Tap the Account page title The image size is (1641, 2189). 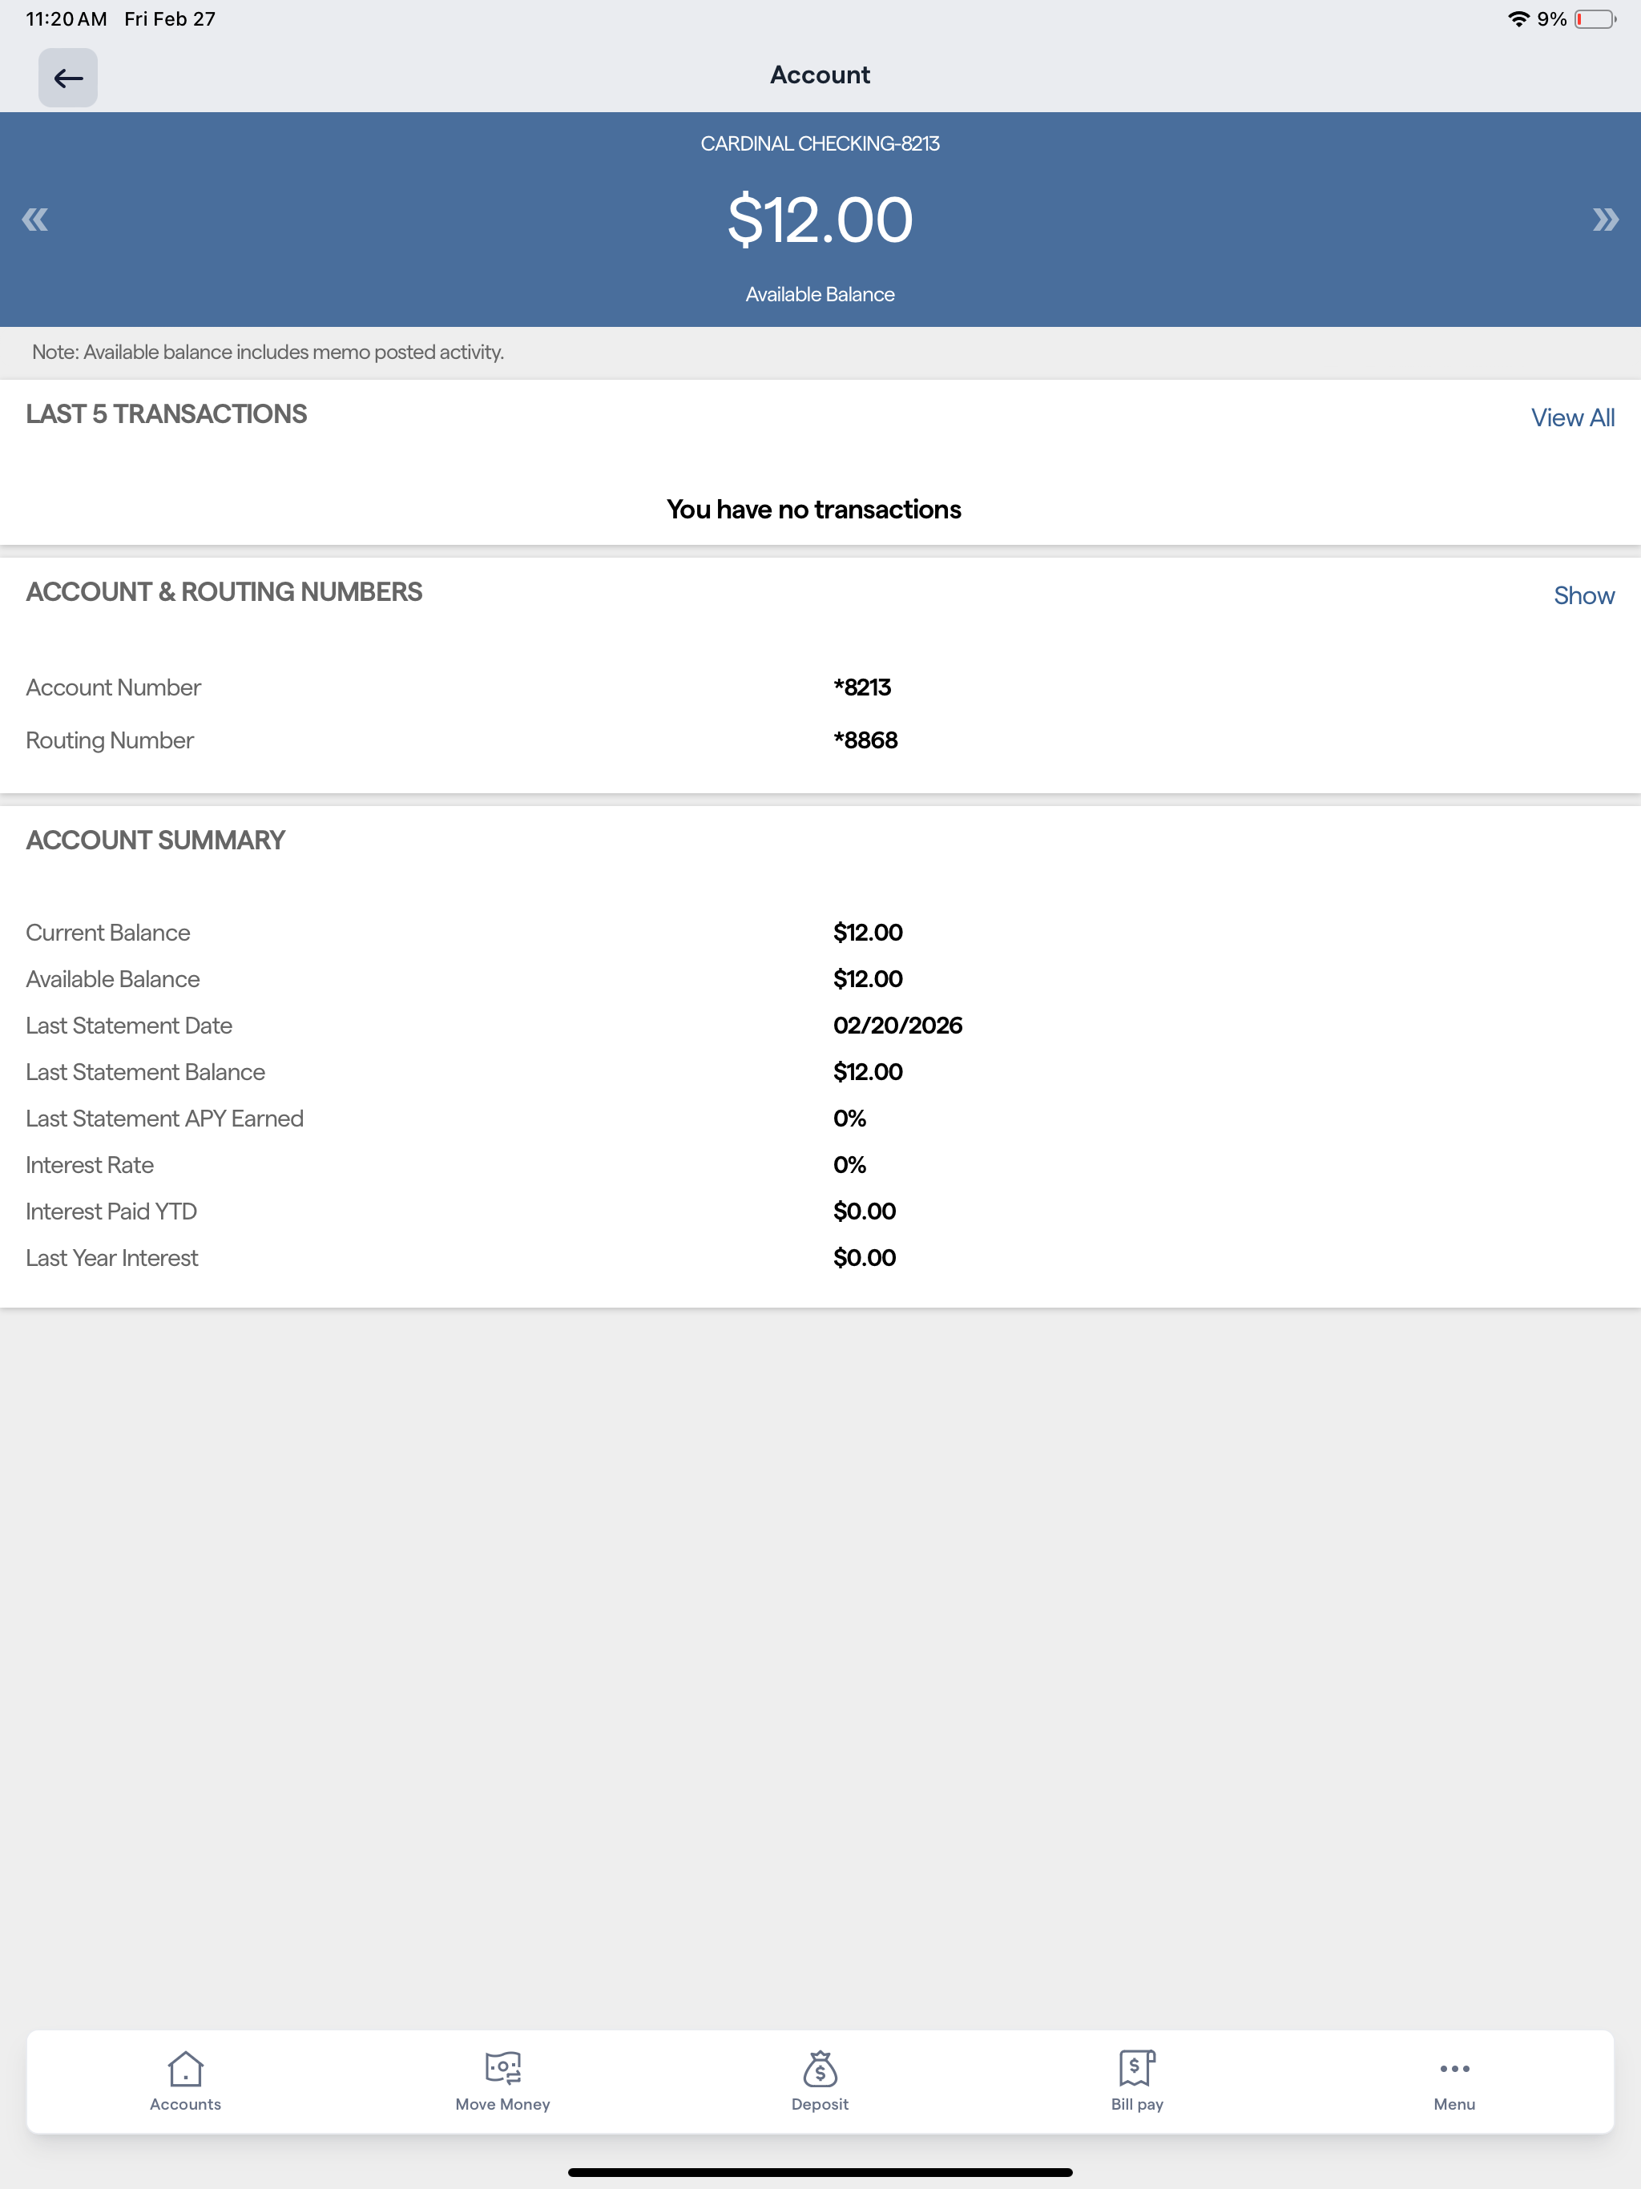(820, 75)
